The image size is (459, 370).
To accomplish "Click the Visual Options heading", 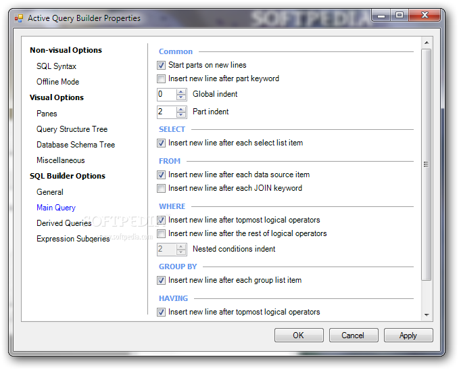I will click(57, 97).
